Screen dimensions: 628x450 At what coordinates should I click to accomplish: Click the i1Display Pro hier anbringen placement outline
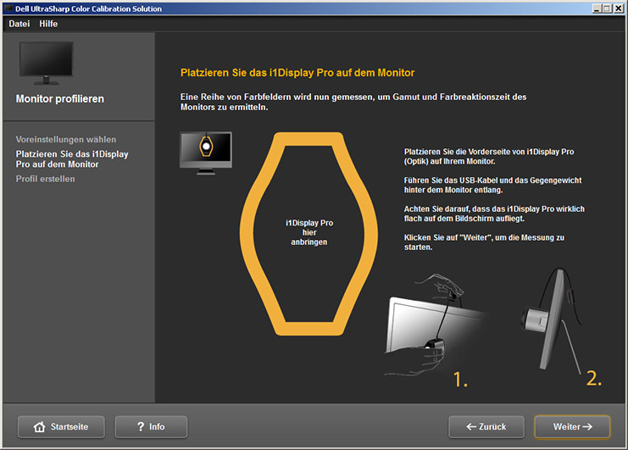(308, 233)
